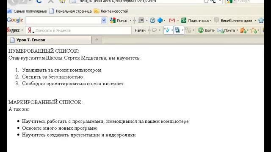Click list item Следить за безопасностью

click(53, 77)
